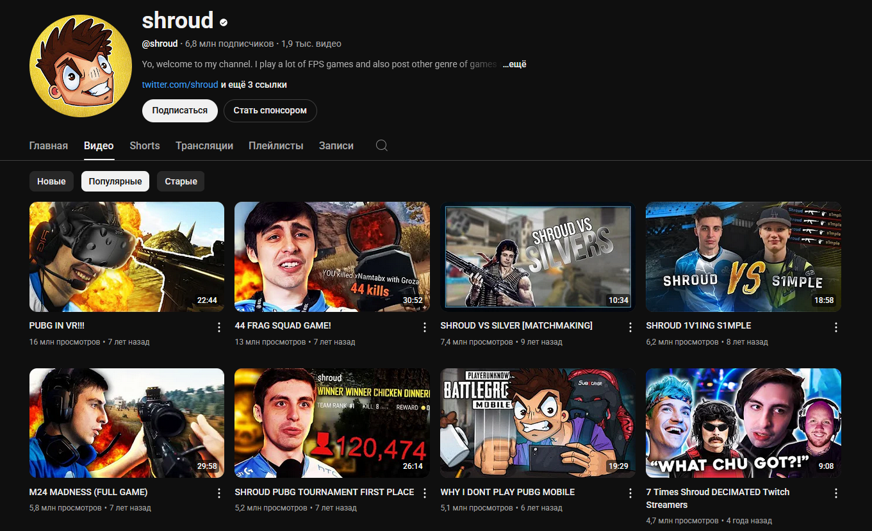Open options menu for SHROUD 1V1ING S1MPLE
Image resolution: width=872 pixels, height=531 pixels.
(836, 327)
